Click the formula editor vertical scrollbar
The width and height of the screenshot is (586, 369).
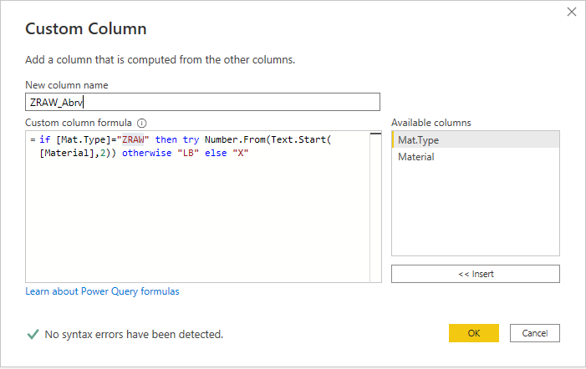pyautogui.click(x=375, y=206)
